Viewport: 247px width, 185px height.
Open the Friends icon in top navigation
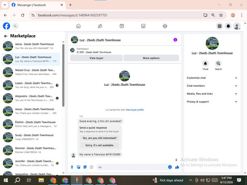click(100, 26)
